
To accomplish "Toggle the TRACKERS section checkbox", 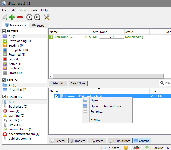I will [x=4, y=97].
